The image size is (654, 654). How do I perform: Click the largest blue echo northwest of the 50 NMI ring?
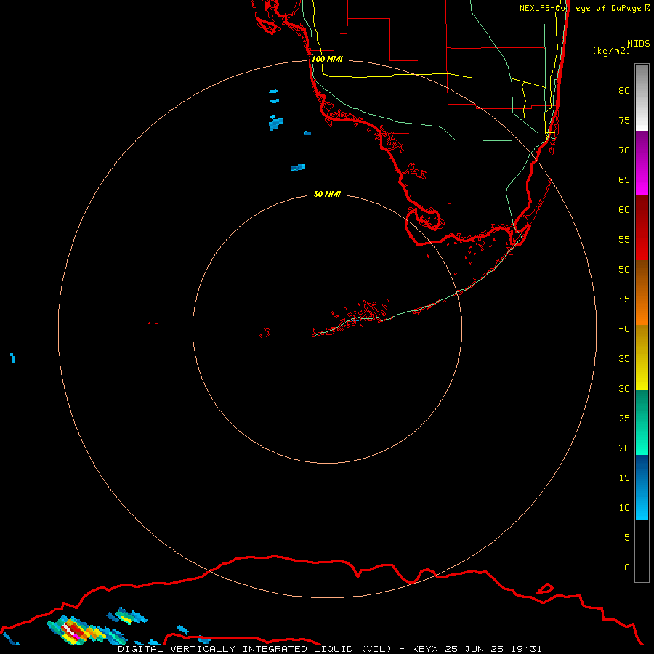(x=275, y=123)
